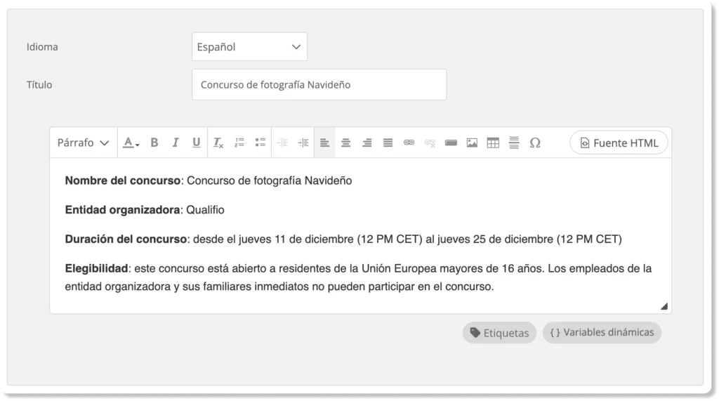This screenshot has width=719, height=401.
Task: Open the text color picker
Action: tap(131, 143)
